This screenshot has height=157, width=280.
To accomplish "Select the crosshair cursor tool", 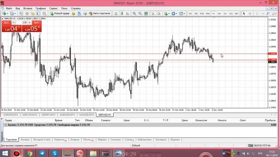I will (x=250, y=14).
